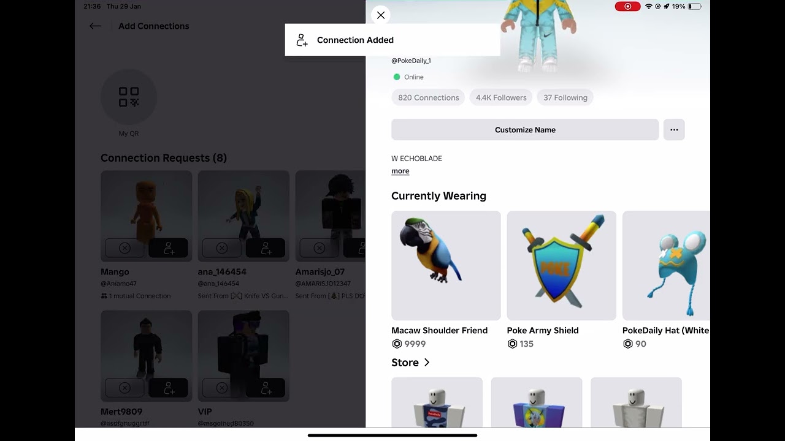The height and width of the screenshot is (441, 785).
Task: Click the Currently Wearing heading
Action: pos(439,196)
